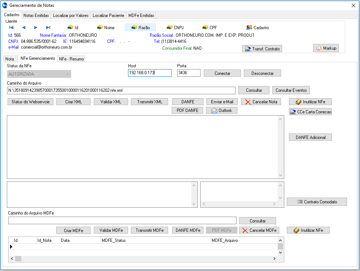This screenshot has height=271, width=360.
Task: Click in the Porta input field
Action: [188, 73]
